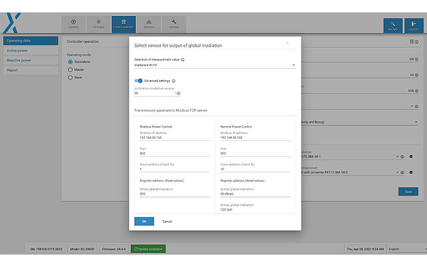The height and width of the screenshot is (267, 427).
Task: Click the '120 (int)' register field
Action: click(255, 210)
